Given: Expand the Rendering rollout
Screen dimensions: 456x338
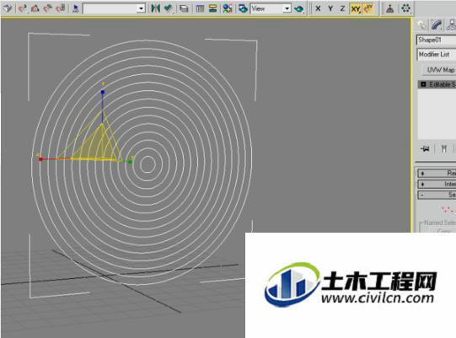Looking at the screenshot, I should click(x=437, y=173).
